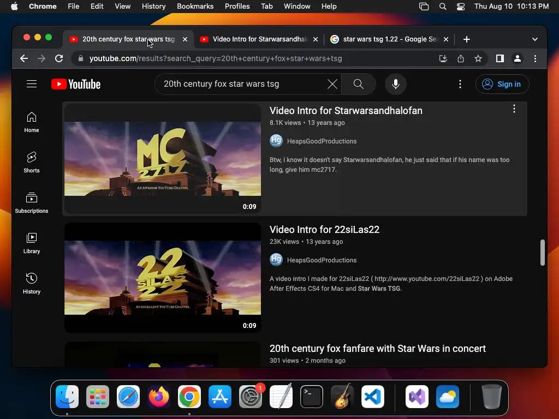Click the page scrollbar thumb
The height and width of the screenshot is (419, 559).
[542, 253]
